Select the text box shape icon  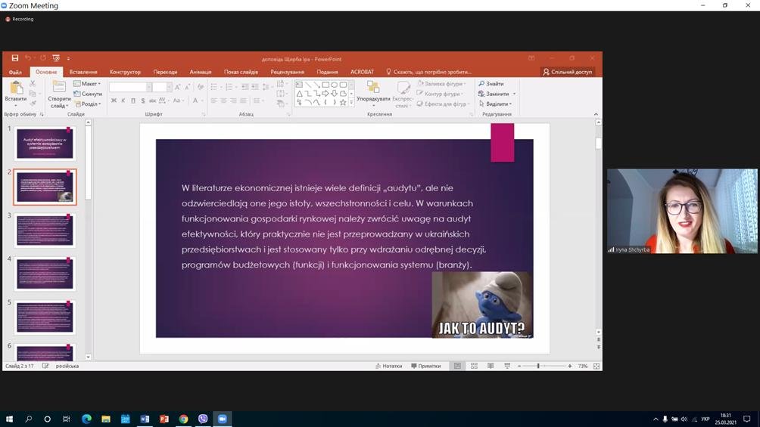click(x=299, y=85)
